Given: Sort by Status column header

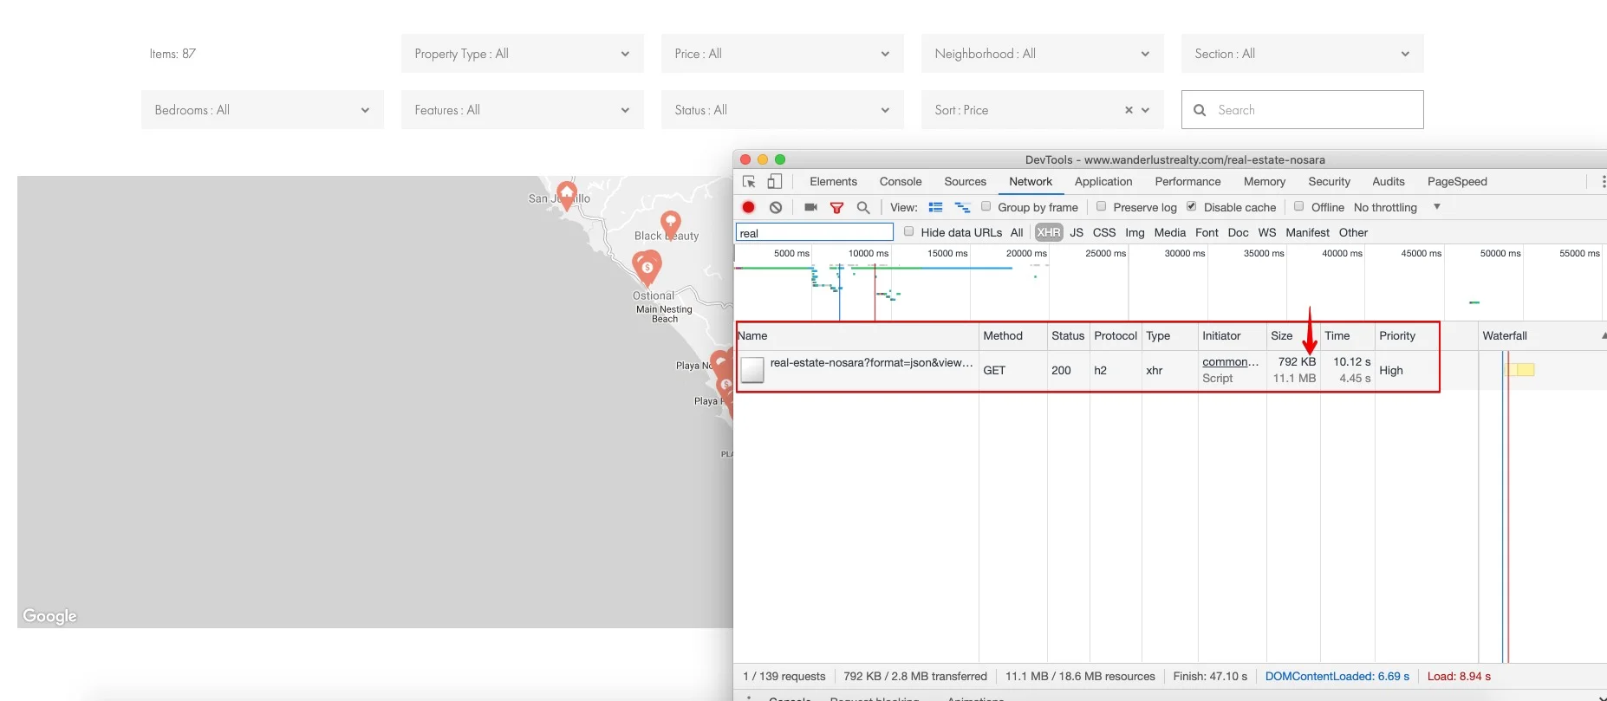Looking at the screenshot, I should 1068,336.
